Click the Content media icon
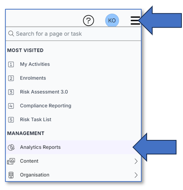The height and width of the screenshot is (190, 183). click(x=11, y=161)
